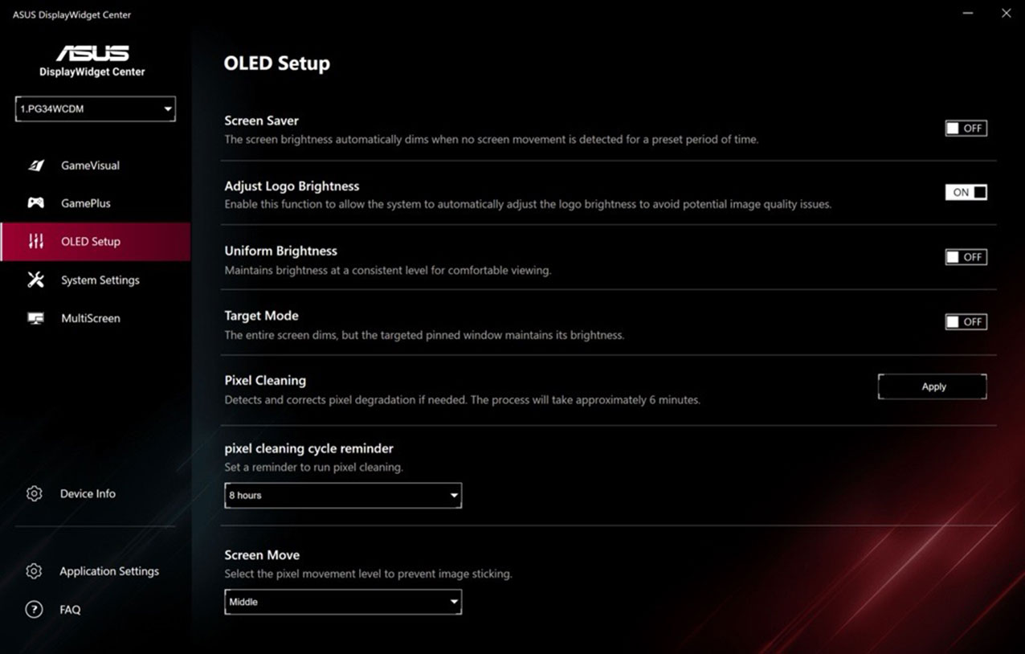Click the OLED Setup sliders icon
Viewport: 1025px width, 654px height.
36,241
